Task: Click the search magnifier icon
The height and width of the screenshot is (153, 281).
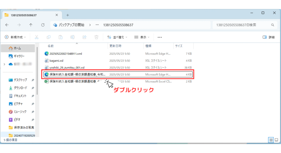Action: pyautogui.click(x=272, y=25)
